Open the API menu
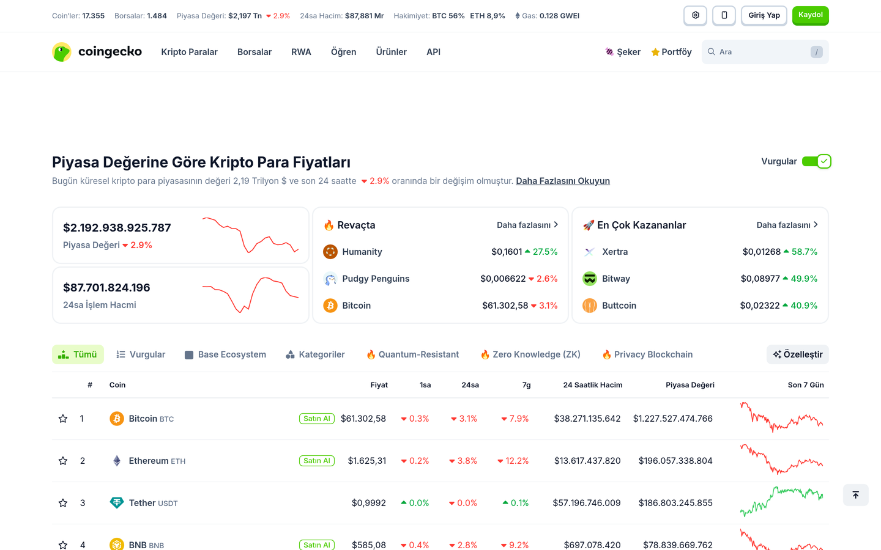Viewport: 881px width, 550px height. (x=433, y=52)
